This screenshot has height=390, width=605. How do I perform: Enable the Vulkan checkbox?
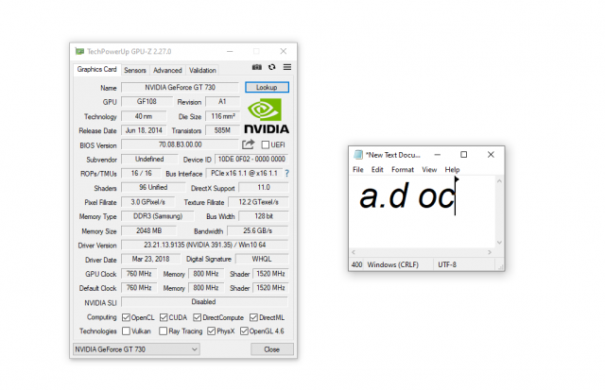tap(126, 331)
